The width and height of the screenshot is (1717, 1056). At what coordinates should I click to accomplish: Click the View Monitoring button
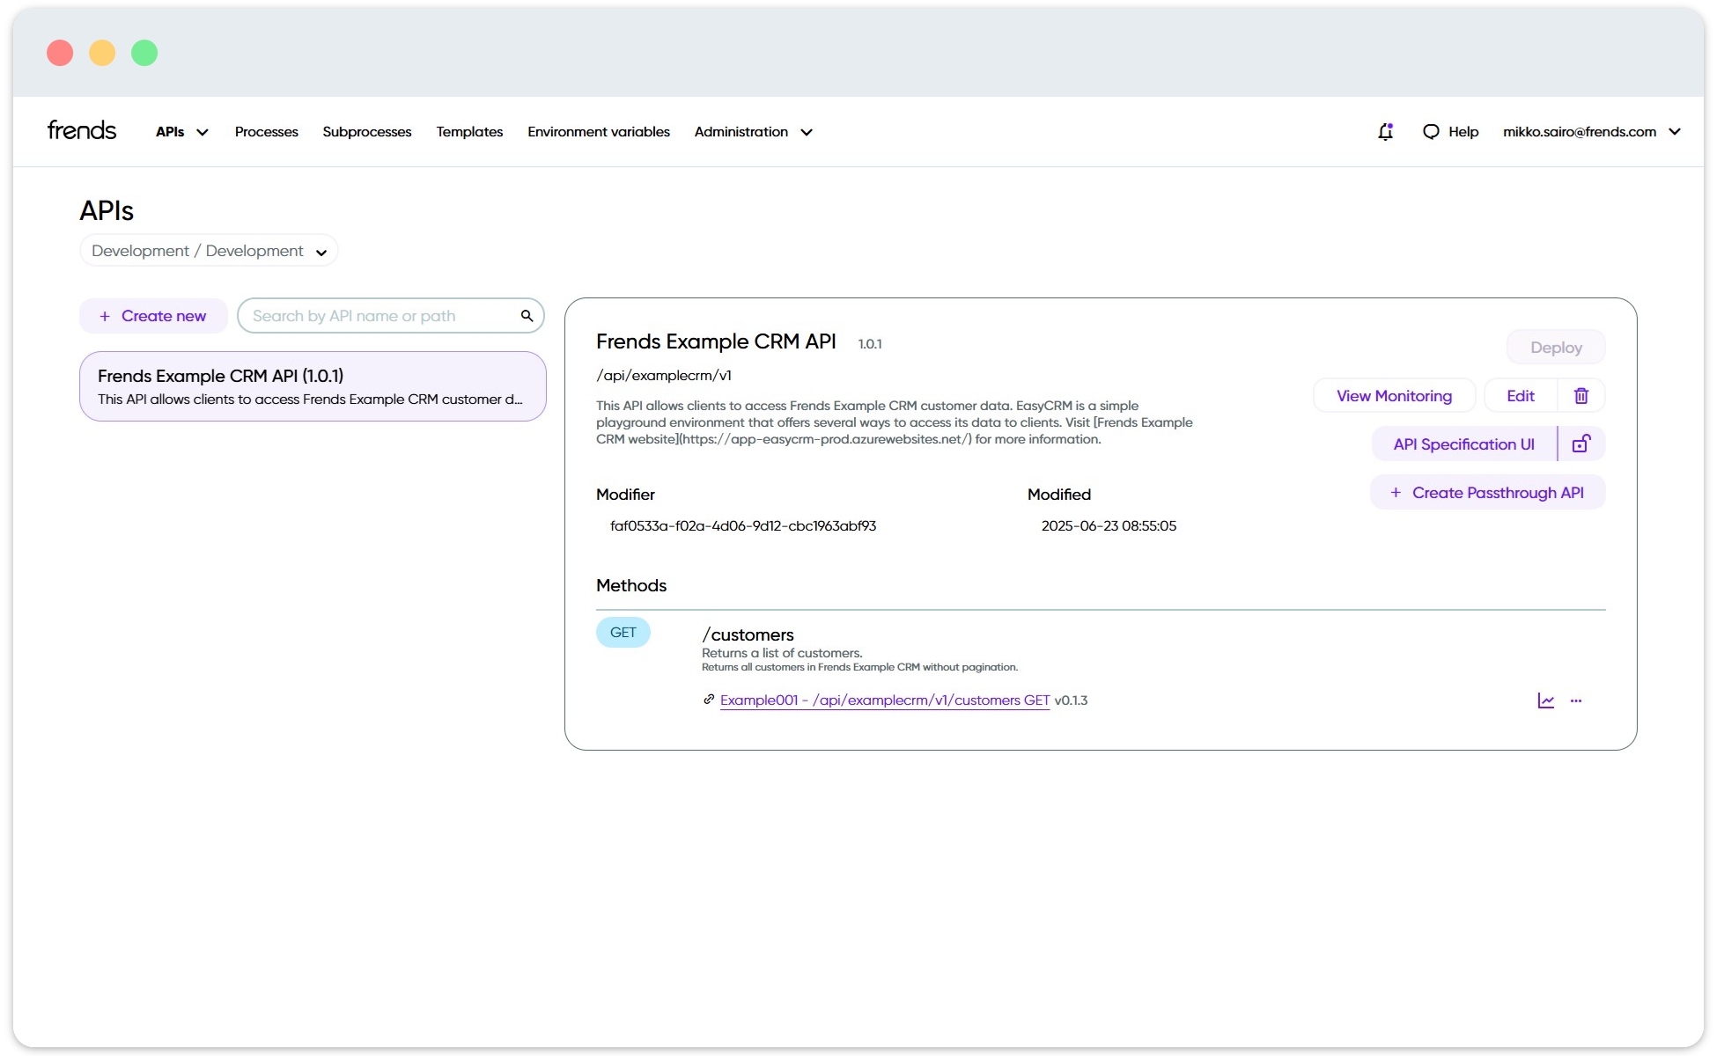[1394, 396]
